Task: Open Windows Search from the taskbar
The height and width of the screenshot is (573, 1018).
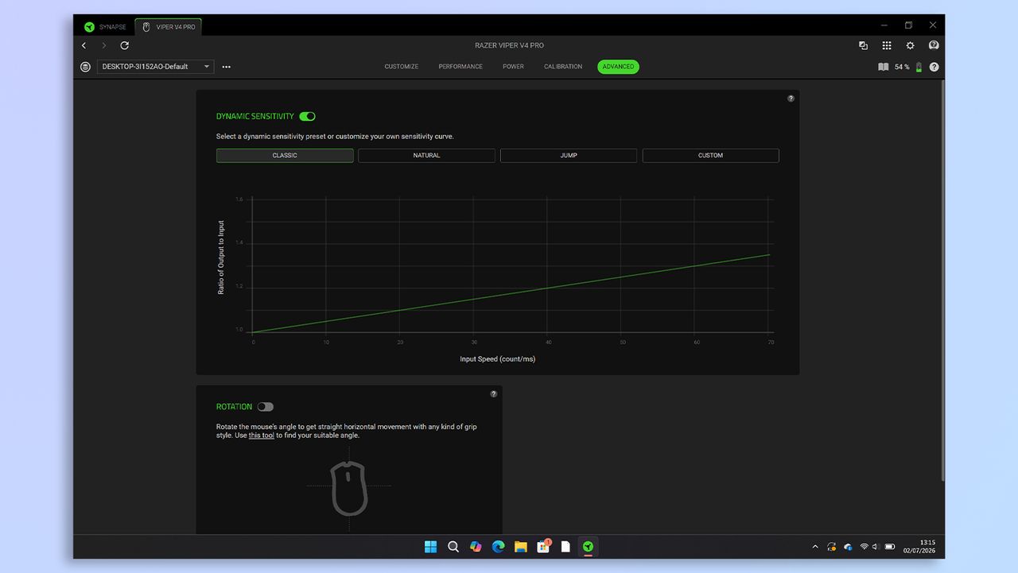Action: coord(453,547)
